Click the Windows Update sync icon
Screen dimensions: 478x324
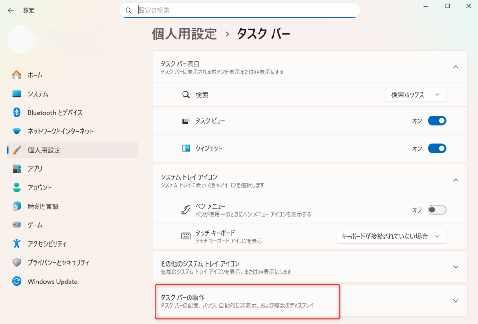[17, 282]
